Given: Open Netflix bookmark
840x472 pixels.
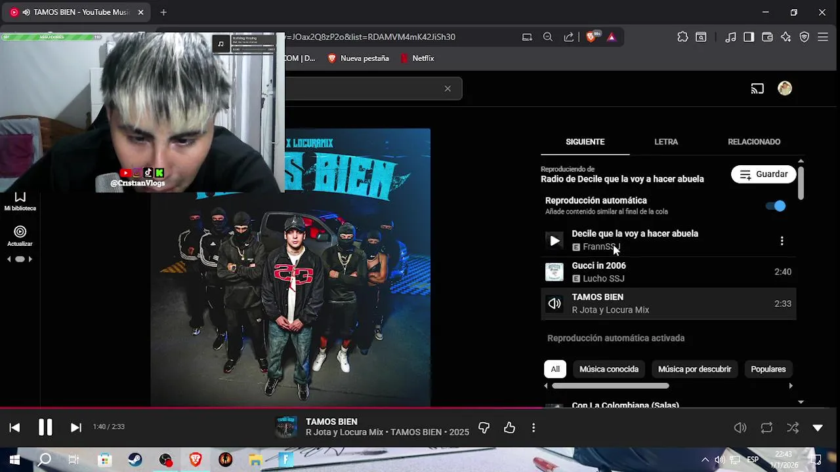Looking at the screenshot, I should (x=417, y=58).
